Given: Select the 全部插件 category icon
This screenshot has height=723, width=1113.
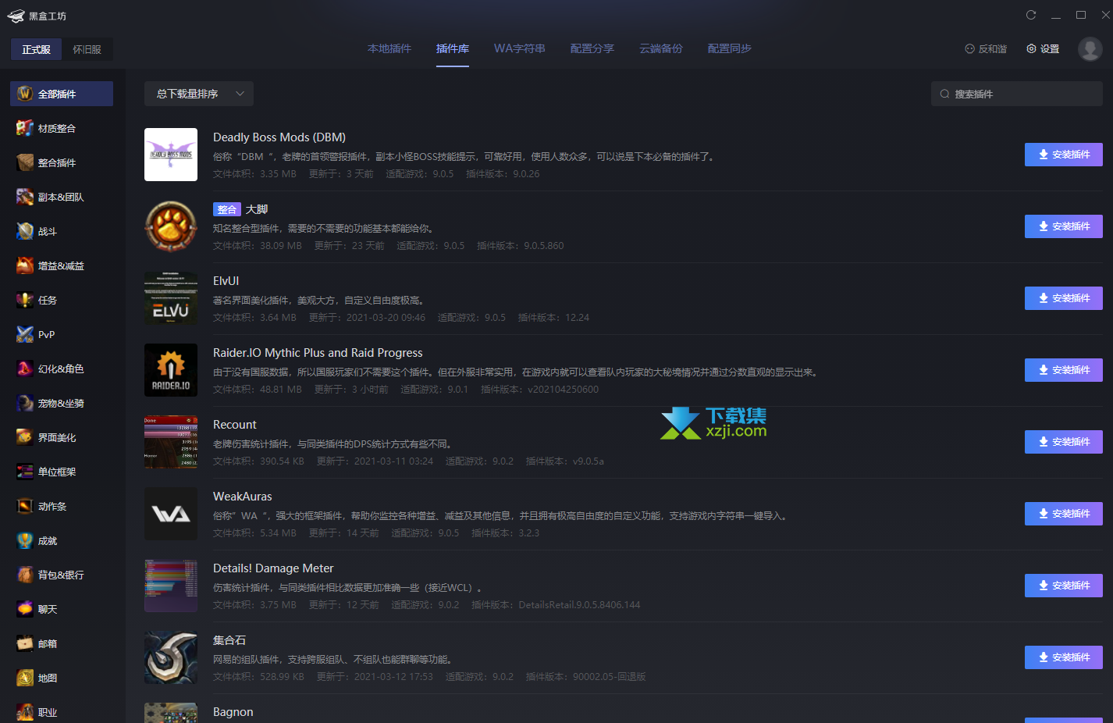Looking at the screenshot, I should pos(25,94).
